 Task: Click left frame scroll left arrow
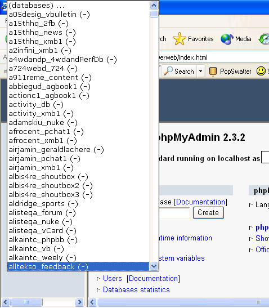(x=5, y=302)
